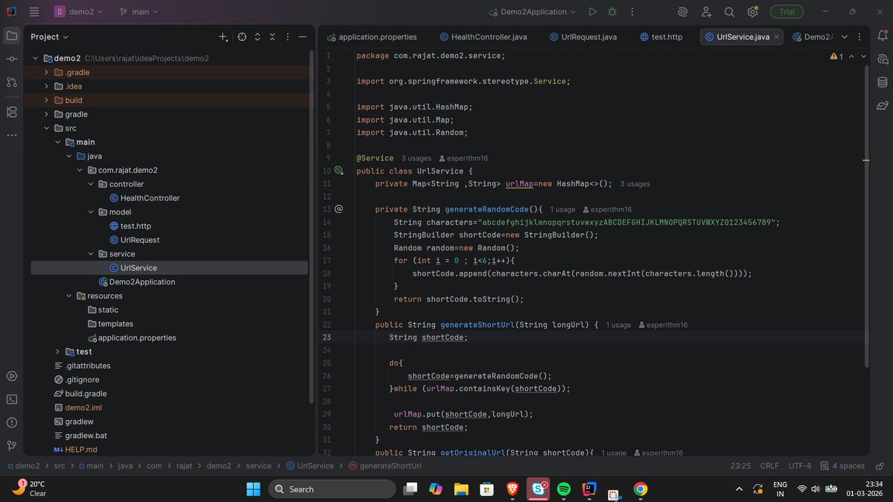This screenshot has width=893, height=502.
Task: Collapse the resources folder
Action: 69,296
